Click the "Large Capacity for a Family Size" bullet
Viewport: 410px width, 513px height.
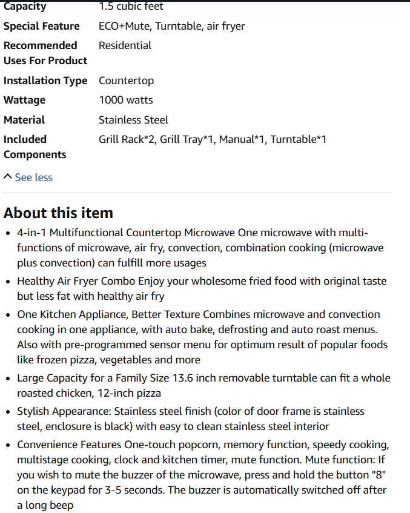tap(203, 385)
